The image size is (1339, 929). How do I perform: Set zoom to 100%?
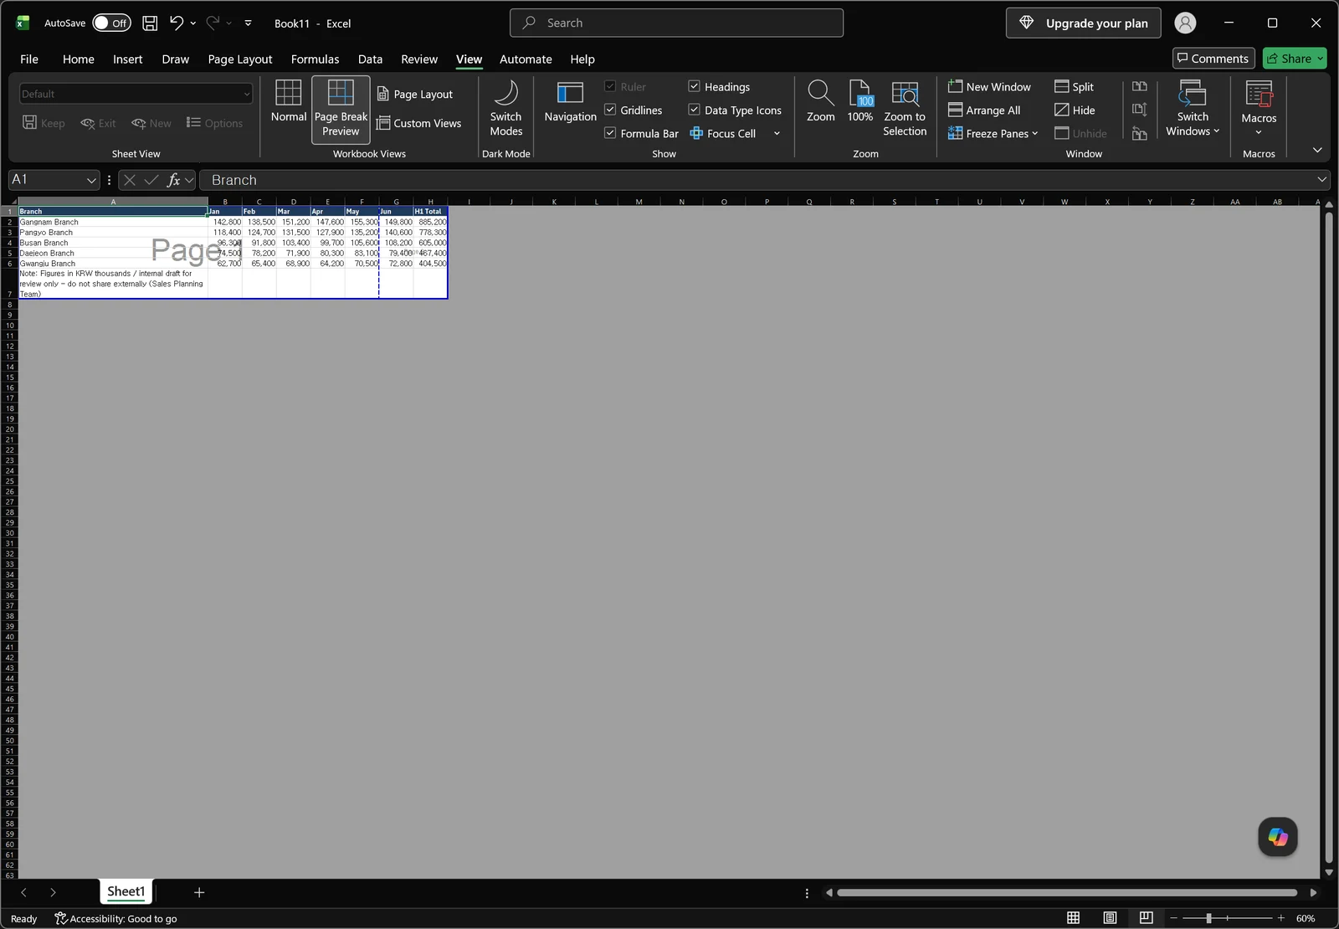(860, 102)
